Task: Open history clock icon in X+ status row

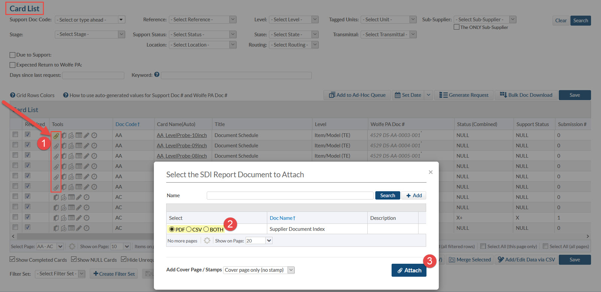Action: (86, 218)
